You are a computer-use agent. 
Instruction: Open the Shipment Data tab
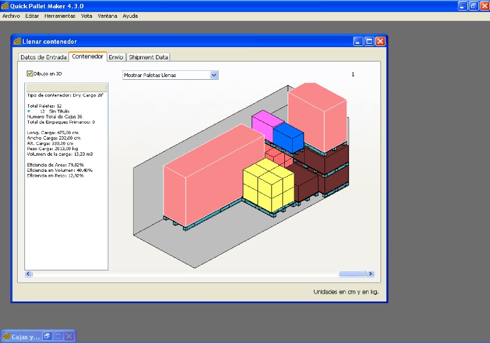149,57
